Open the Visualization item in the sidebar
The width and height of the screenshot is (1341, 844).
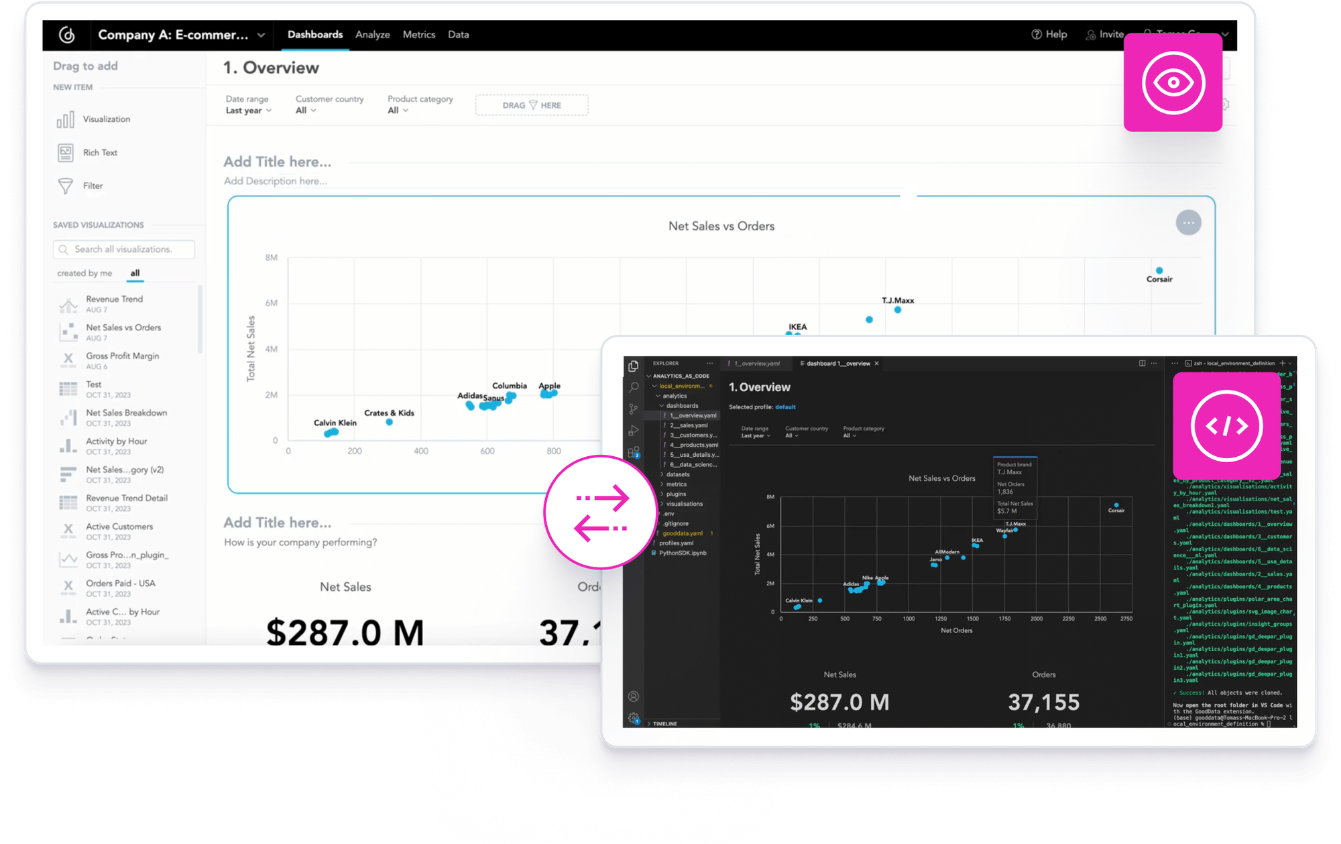tap(106, 119)
